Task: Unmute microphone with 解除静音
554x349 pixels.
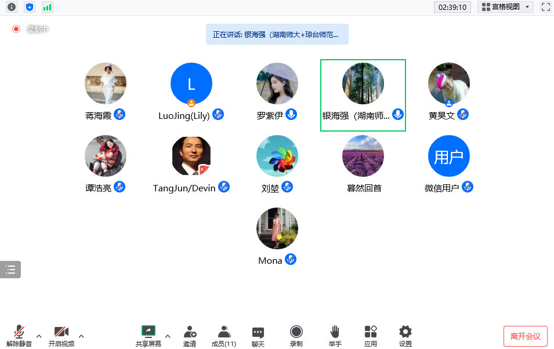Action: [19, 335]
